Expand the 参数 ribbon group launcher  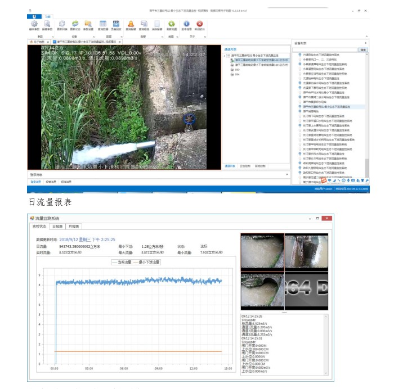[52, 37]
